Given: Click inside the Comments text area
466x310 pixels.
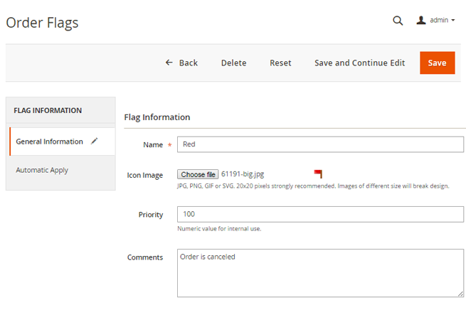Looking at the screenshot, I should click(x=320, y=272).
